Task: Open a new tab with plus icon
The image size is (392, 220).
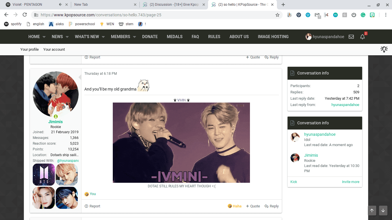Action: tap(283, 5)
